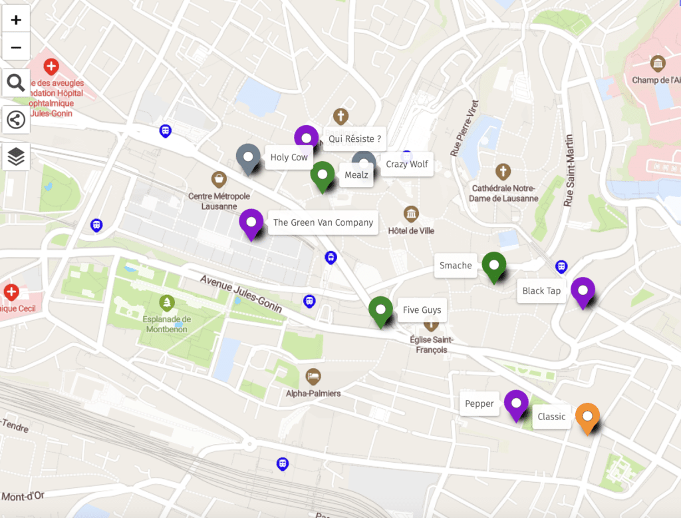Click The Green Van Company label
Viewport: 681px width, 518px height.
pos(323,222)
